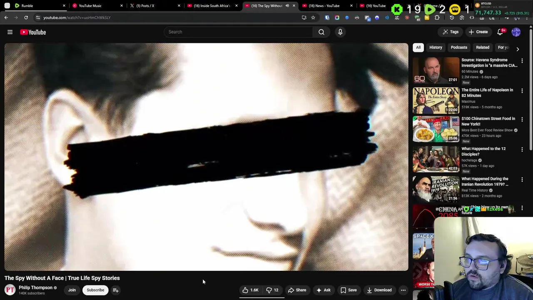Image resolution: width=533 pixels, height=300 pixels.
Task: Select the Related chip
Action: (483, 47)
